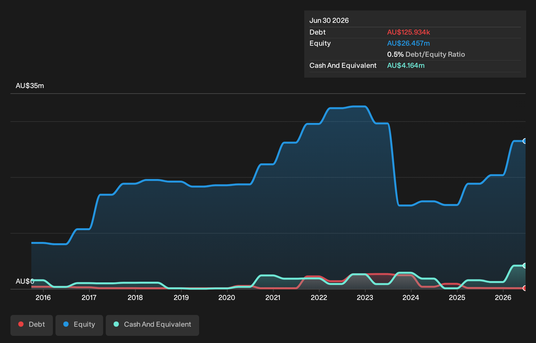Image resolution: width=536 pixels, height=343 pixels.
Task: Click the 2019 x-axis label
Action: pyautogui.click(x=181, y=297)
